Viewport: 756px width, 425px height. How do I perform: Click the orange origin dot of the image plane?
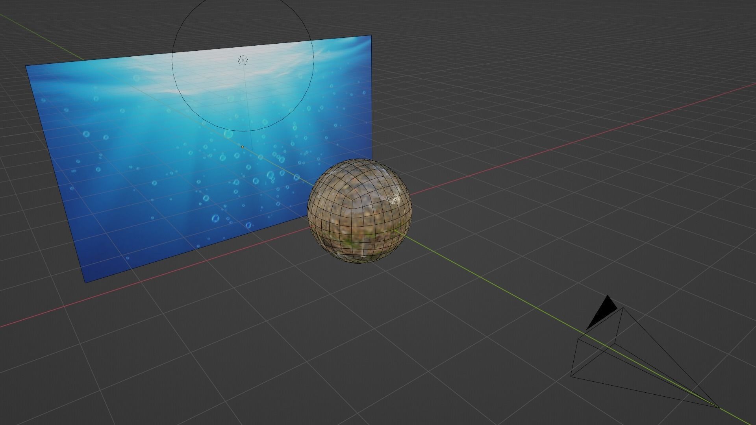(x=243, y=147)
